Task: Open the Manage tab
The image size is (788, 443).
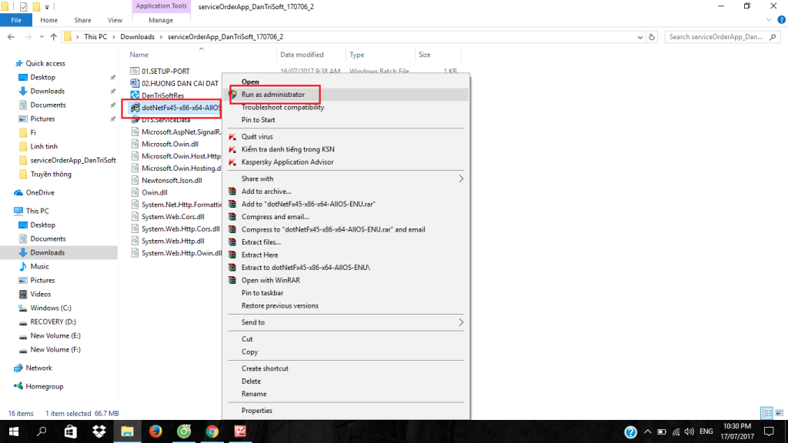Action: pyautogui.click(x=161, y=20)
